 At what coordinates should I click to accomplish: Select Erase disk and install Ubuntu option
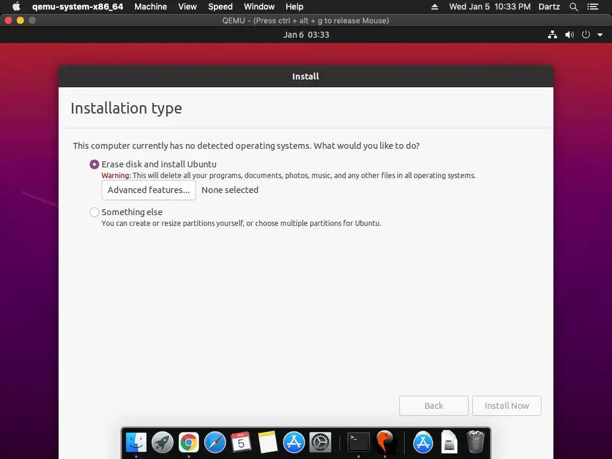pos(94,164)
